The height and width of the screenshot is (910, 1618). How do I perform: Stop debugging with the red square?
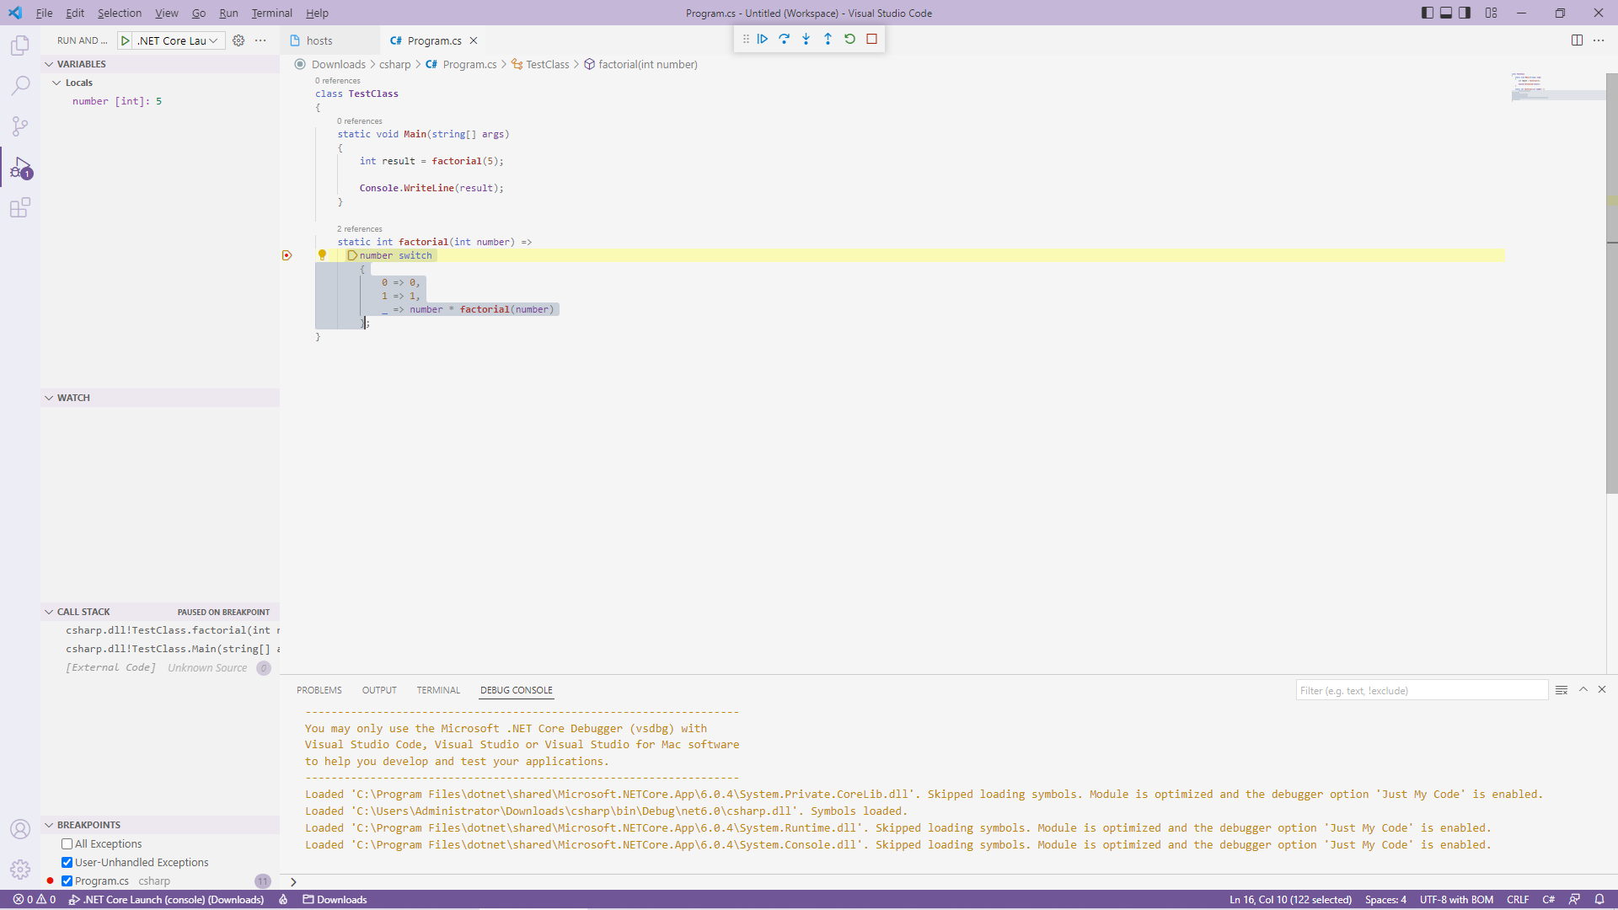(871, 39)
